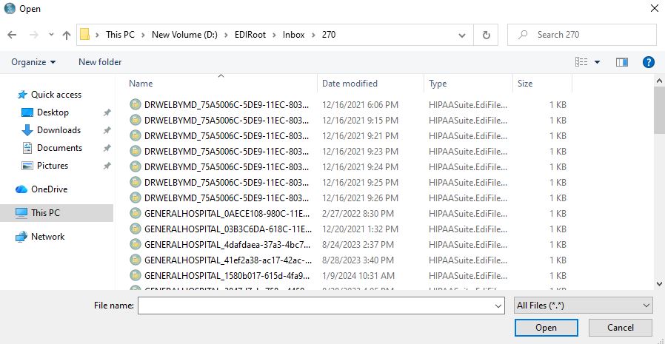The height and width of the screenshot is (344, 665).
Task: Click the pin icon beside Documents
Action: click(x=107, y=148)
